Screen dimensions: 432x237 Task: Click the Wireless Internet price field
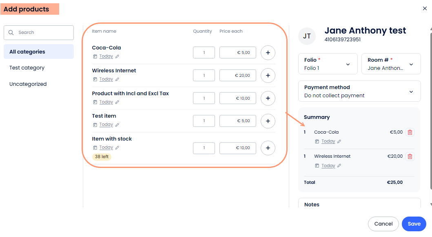(x=238, y=76)
